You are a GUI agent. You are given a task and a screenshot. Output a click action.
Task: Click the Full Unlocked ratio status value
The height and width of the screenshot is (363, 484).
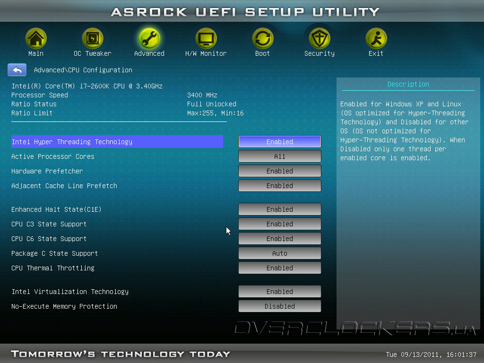(x=212, y=104)
